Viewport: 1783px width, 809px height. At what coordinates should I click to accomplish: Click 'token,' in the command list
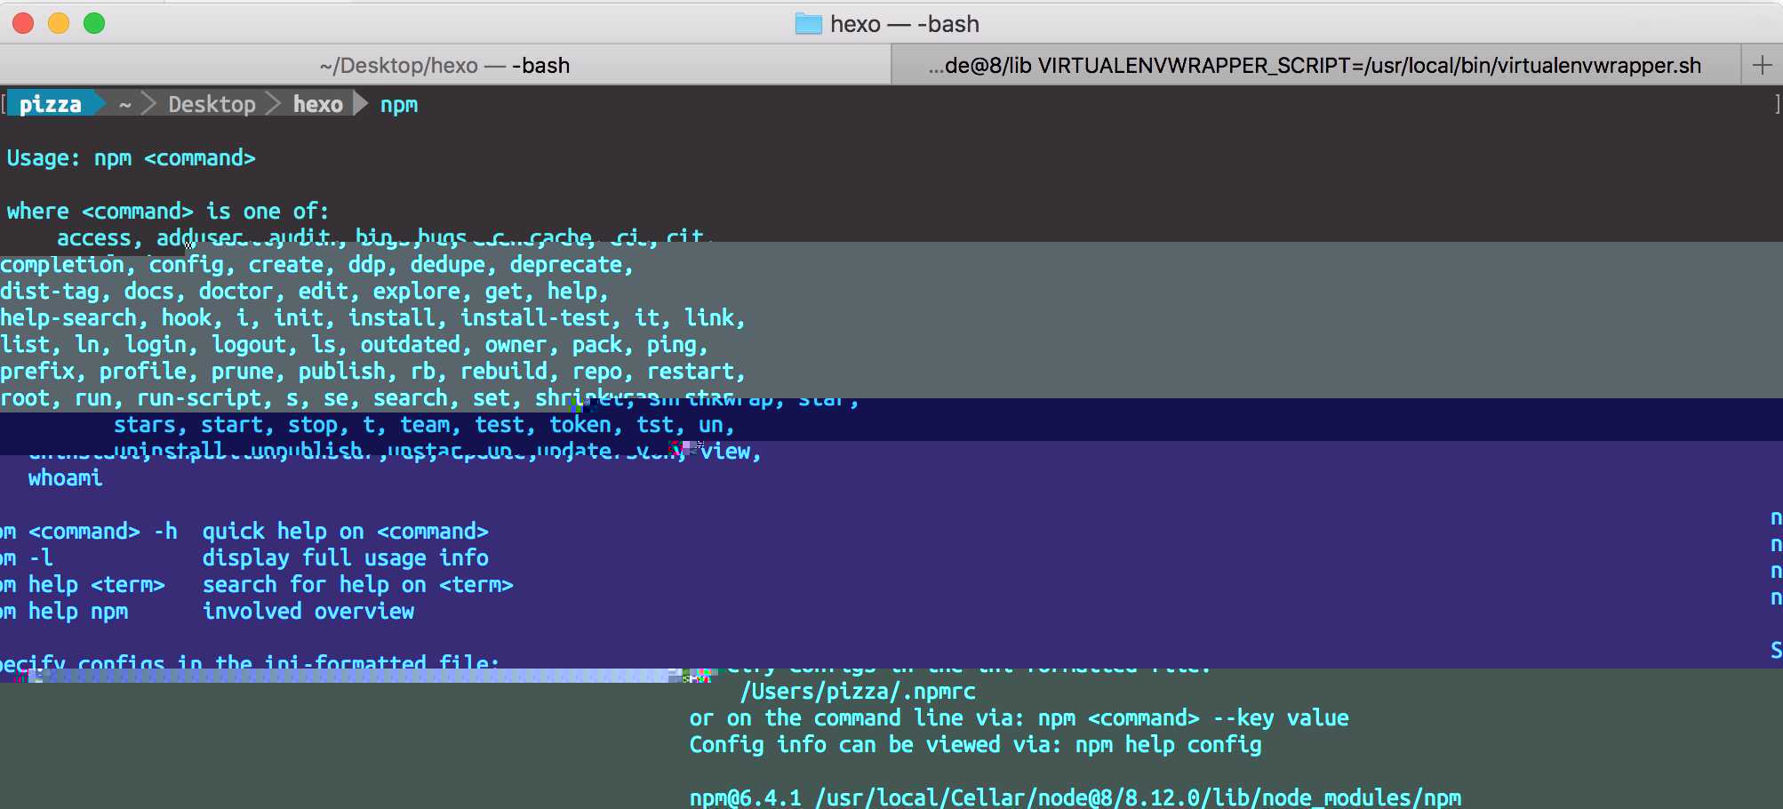click(x=586, y=425)
